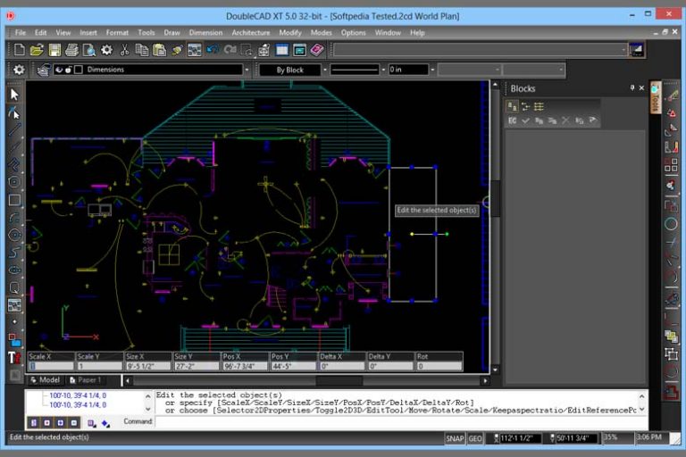Click the pink help book icon
Screen dimensions: 686x457
(x=317, y=50)
